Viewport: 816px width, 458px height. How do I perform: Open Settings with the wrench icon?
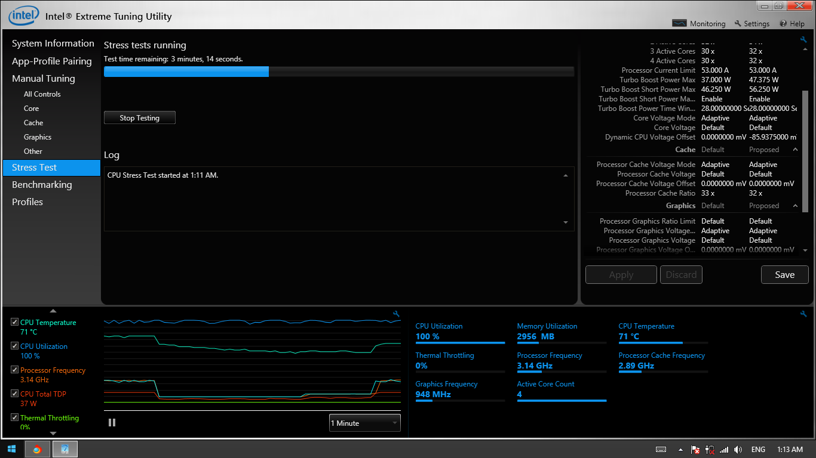(752, 24)
